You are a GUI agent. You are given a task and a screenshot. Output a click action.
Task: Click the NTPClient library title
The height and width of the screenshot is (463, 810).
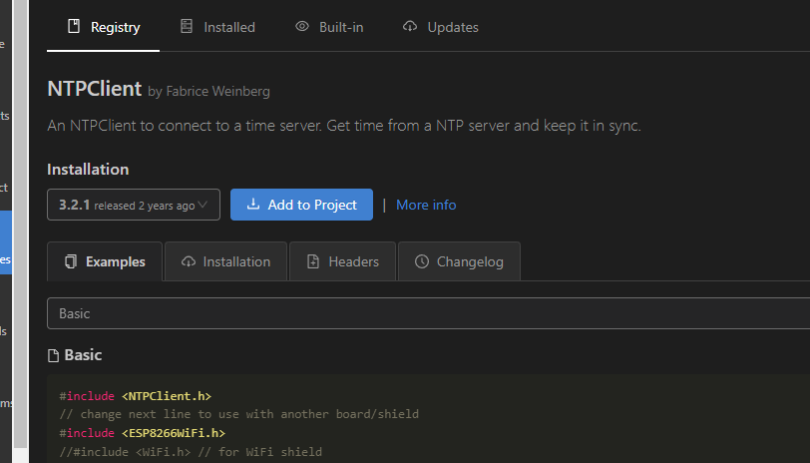[x=95, y=89]
